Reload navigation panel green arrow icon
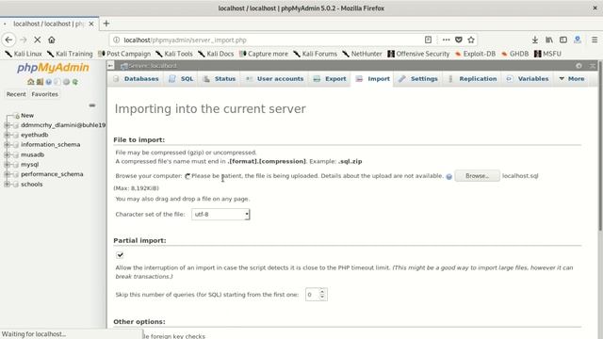The width and height of the screenshot is (603, 339). pos(75,82)
